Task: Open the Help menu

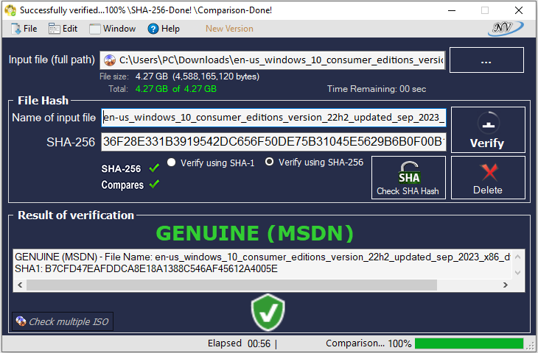Action: coord(164,29)
